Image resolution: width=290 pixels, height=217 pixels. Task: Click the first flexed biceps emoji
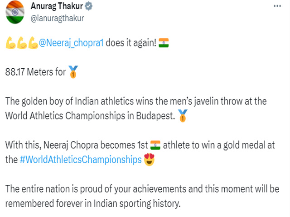pos(11,43)
